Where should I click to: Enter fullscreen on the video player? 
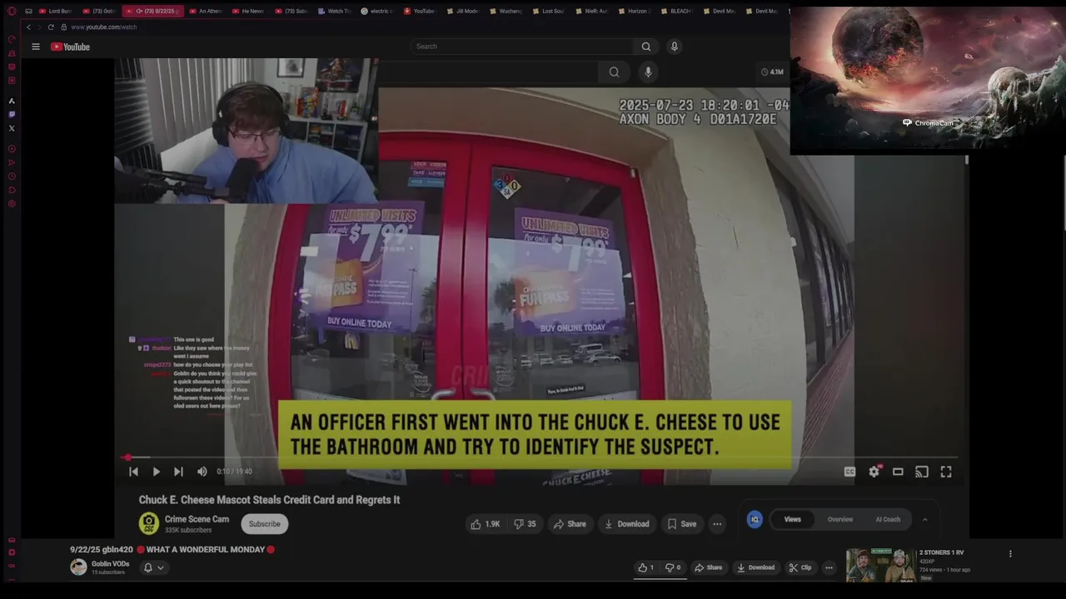tap(946, 472)
